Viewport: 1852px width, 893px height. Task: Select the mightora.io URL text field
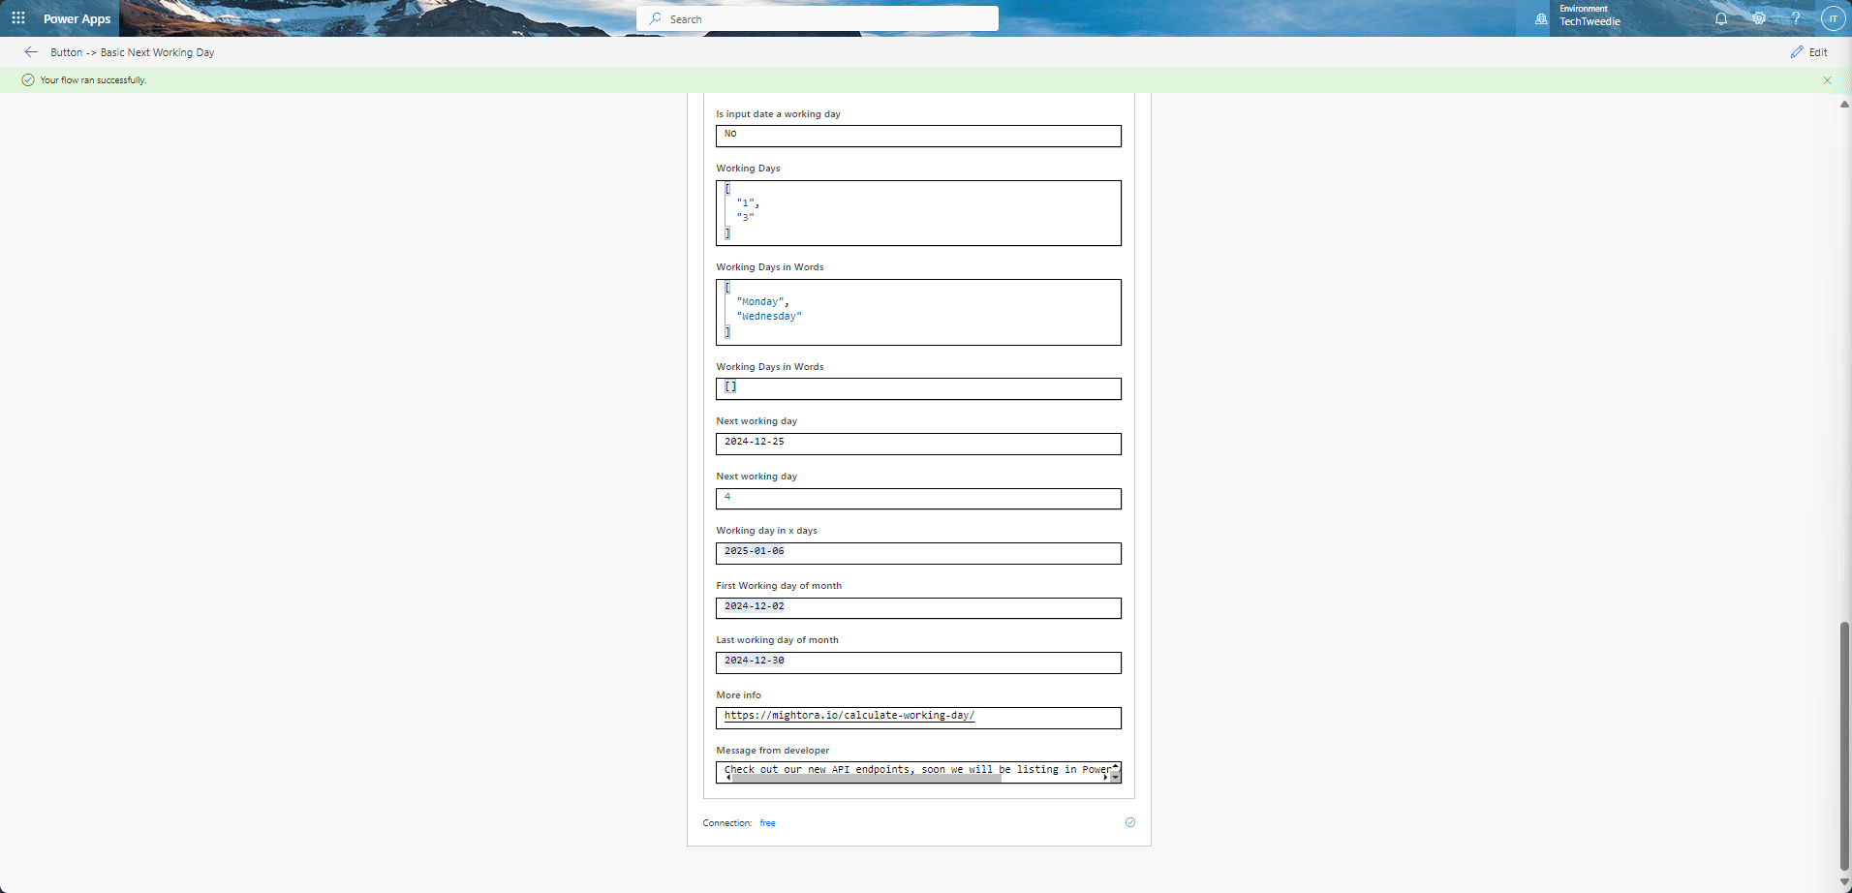[918, 718]
